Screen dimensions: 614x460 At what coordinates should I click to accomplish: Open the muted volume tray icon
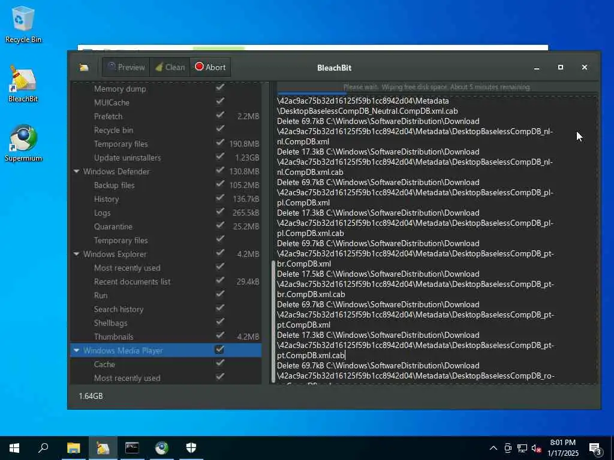point(537,448)
